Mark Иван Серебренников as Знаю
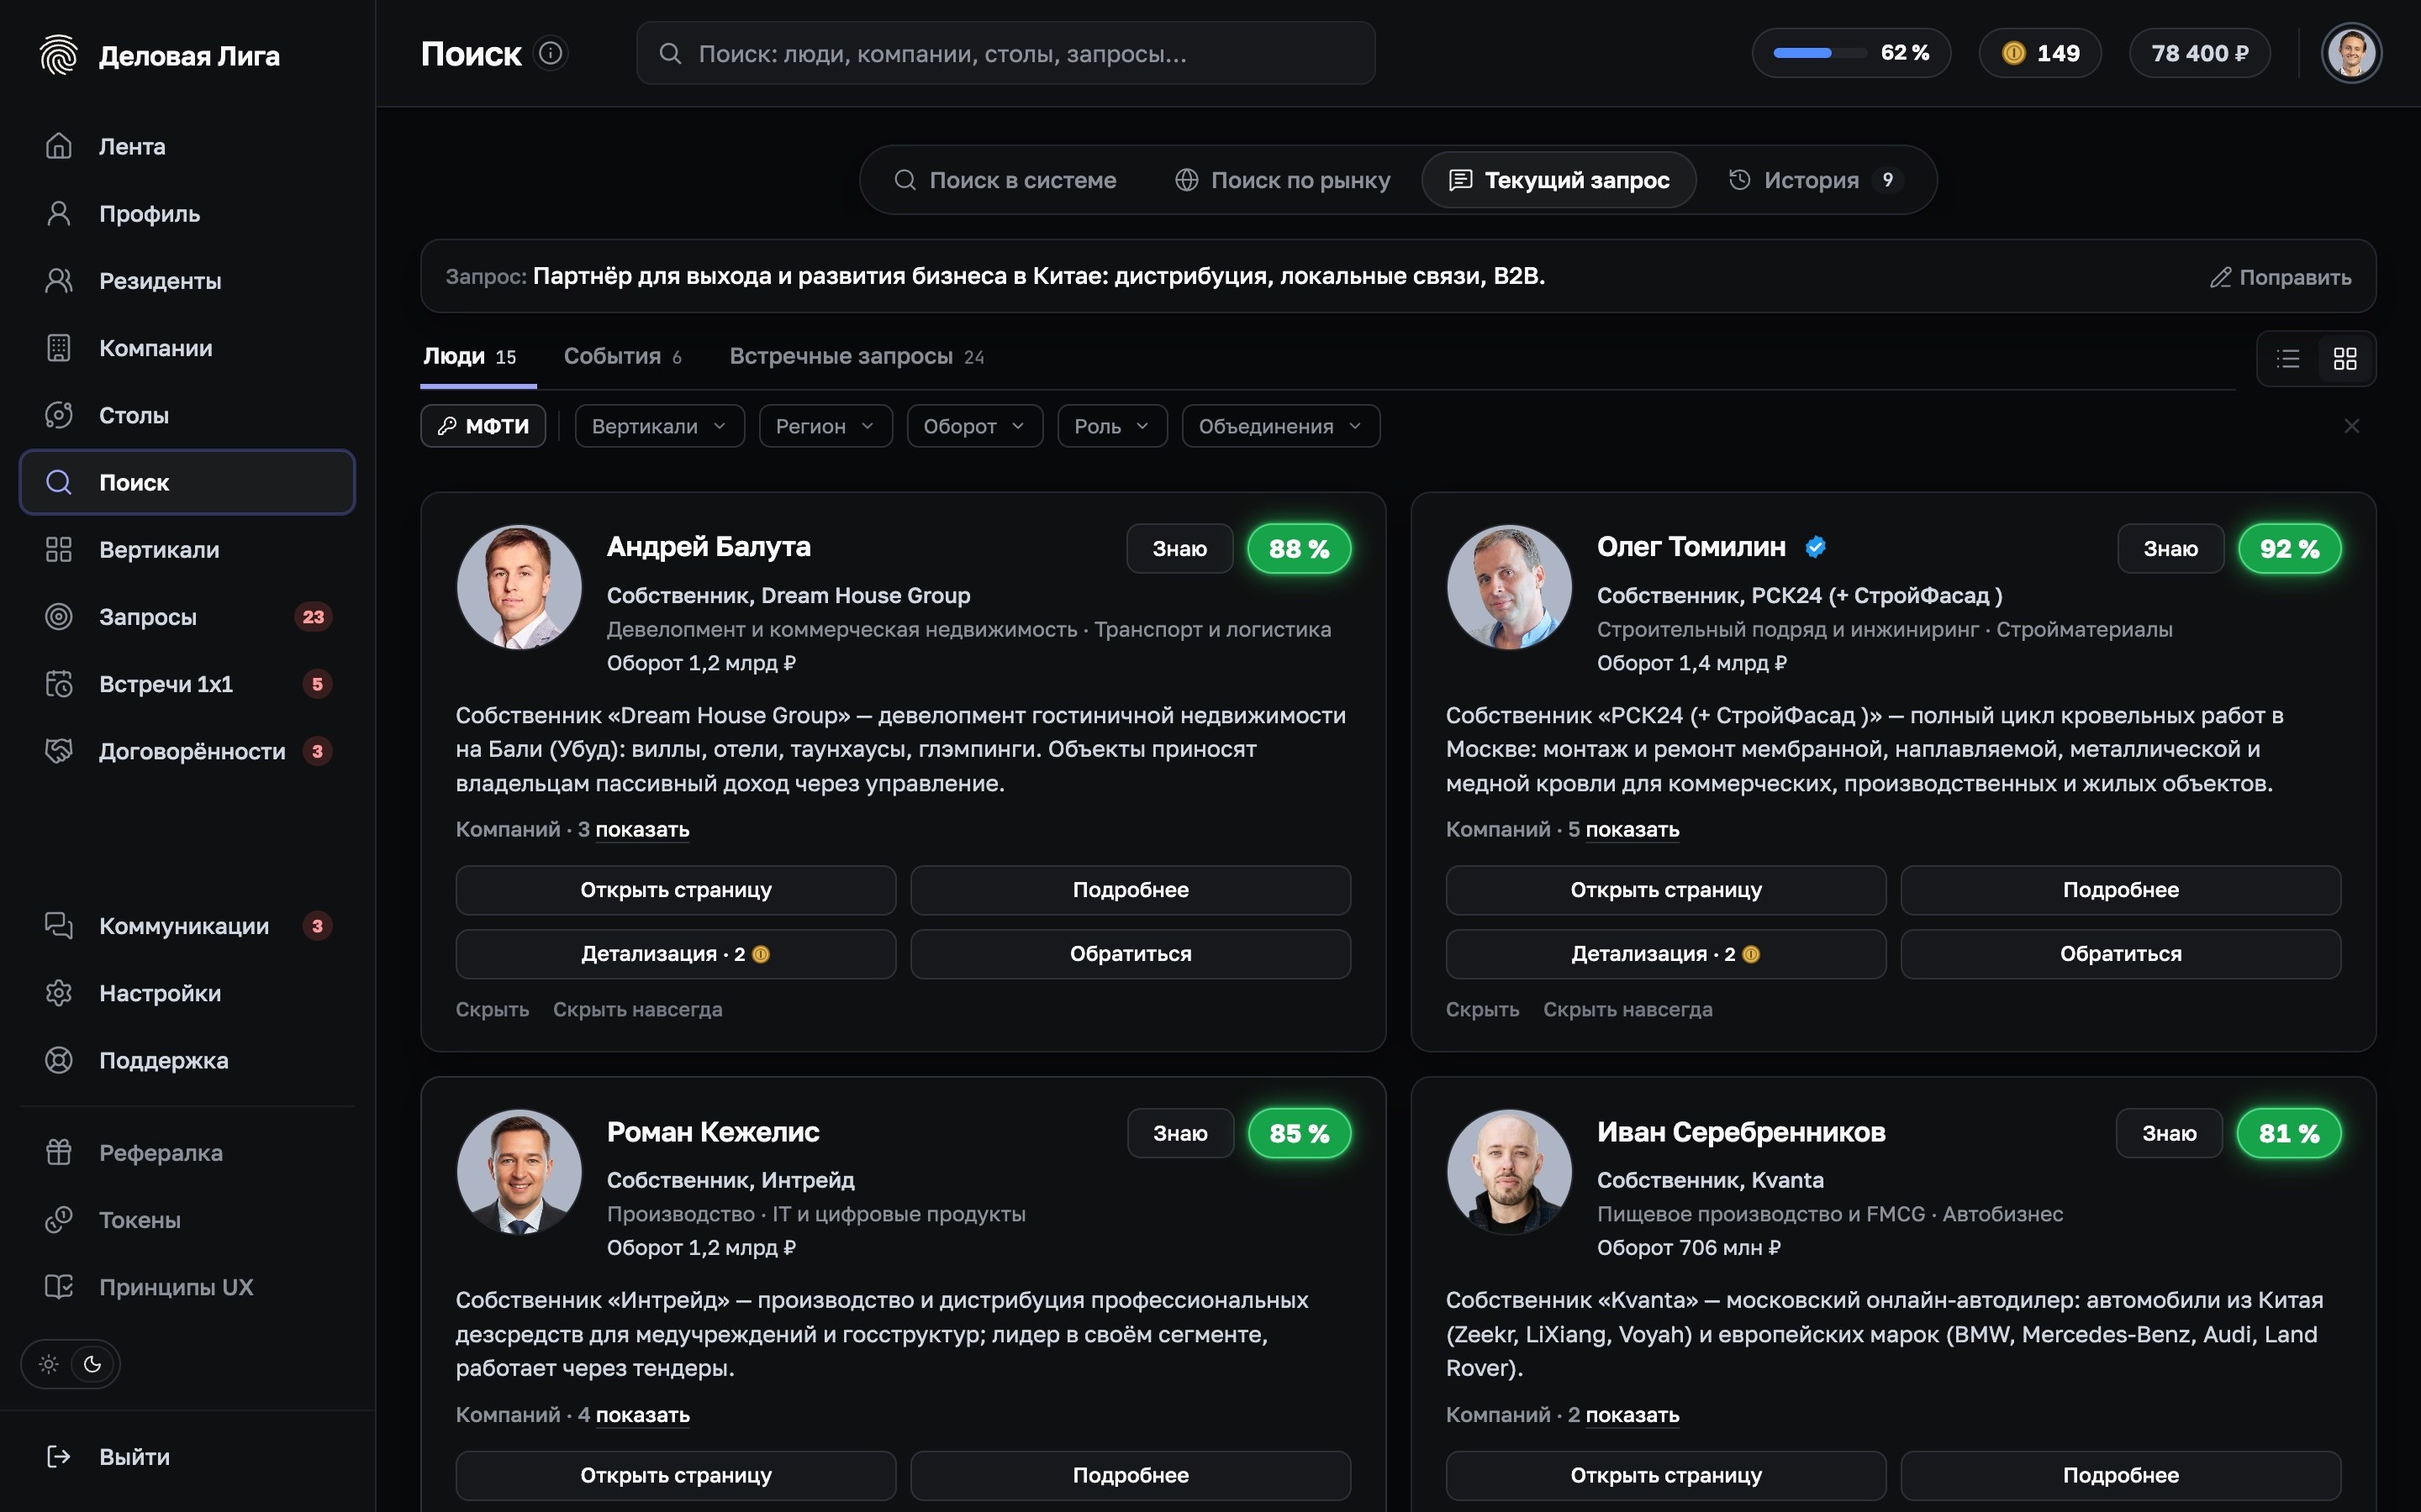2421x1512 pixels. coord(2169,1134)
